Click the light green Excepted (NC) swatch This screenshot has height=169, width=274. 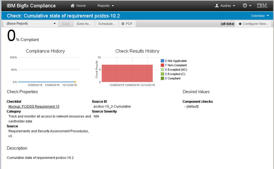click(x=162, y=70)
